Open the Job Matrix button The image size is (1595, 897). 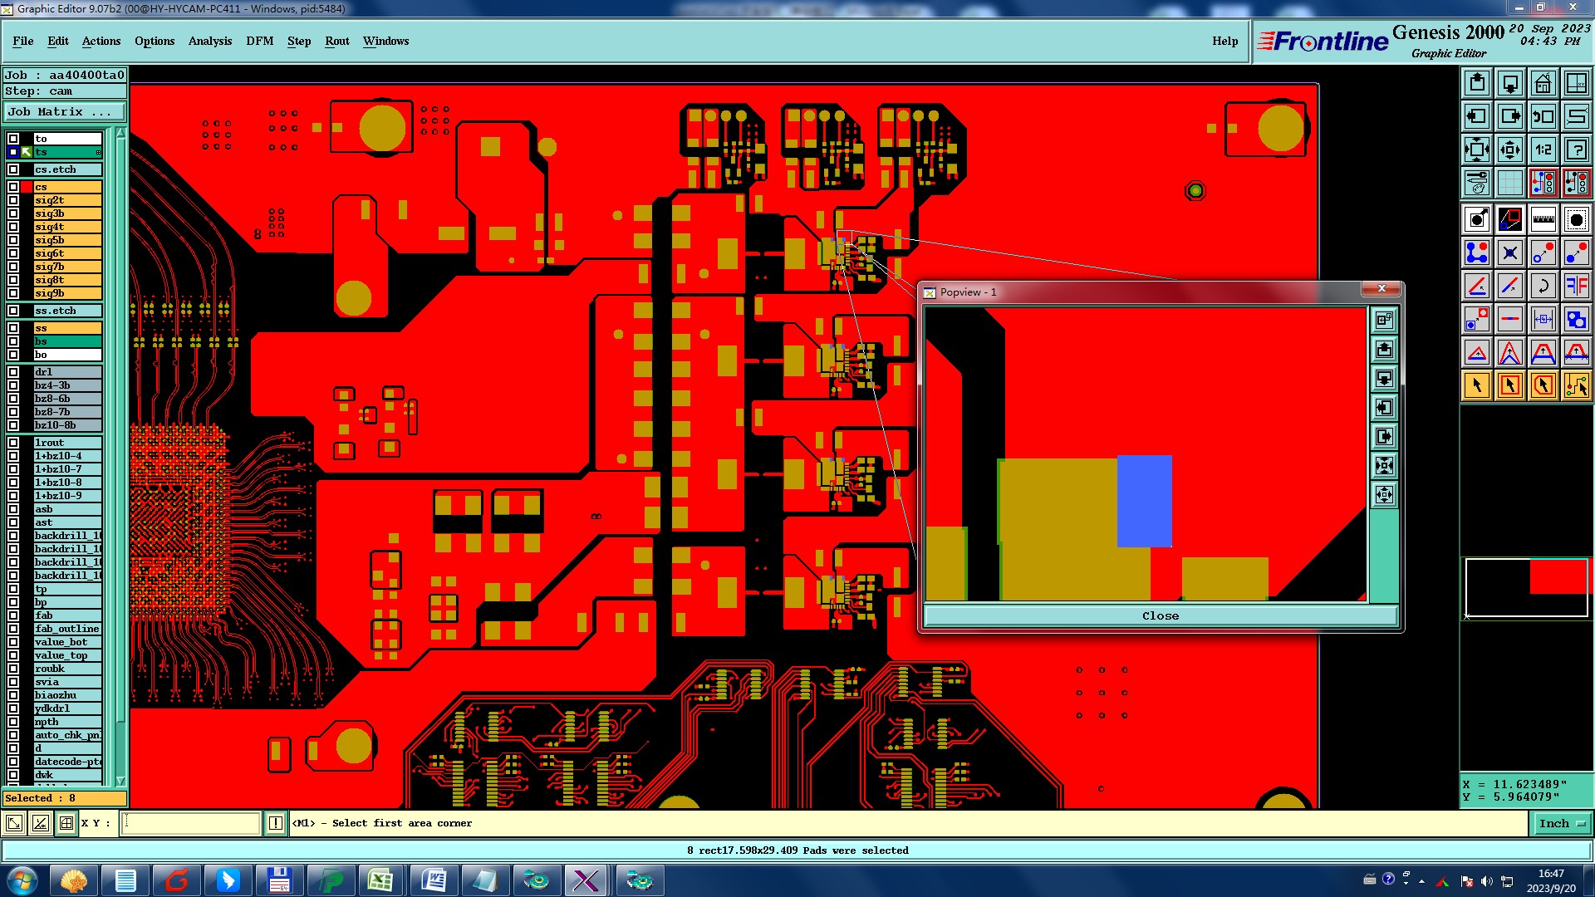click(x=65, y=111)
